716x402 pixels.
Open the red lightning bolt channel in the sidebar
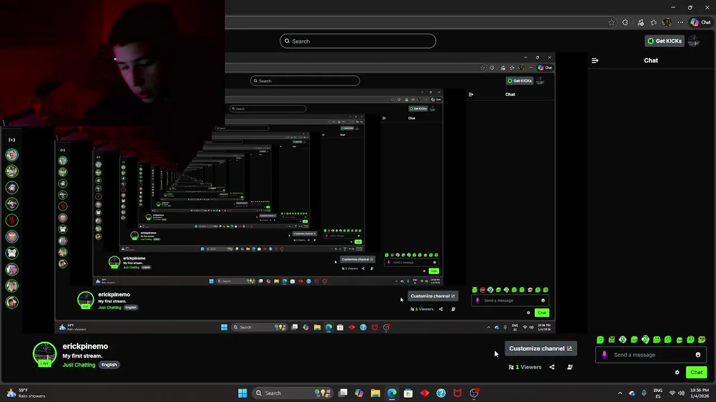click(12, 220)
